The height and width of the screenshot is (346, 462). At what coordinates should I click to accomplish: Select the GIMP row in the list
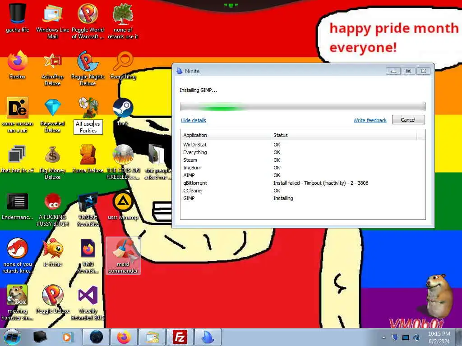(303, 198)
